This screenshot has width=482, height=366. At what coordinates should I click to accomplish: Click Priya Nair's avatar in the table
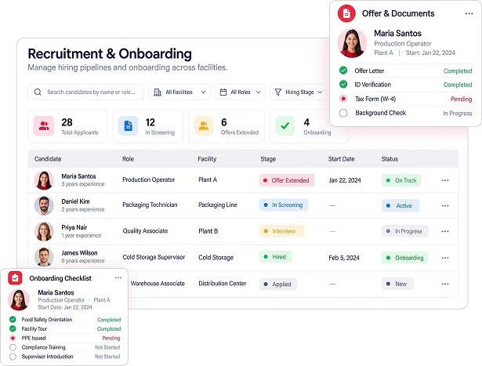44,231
